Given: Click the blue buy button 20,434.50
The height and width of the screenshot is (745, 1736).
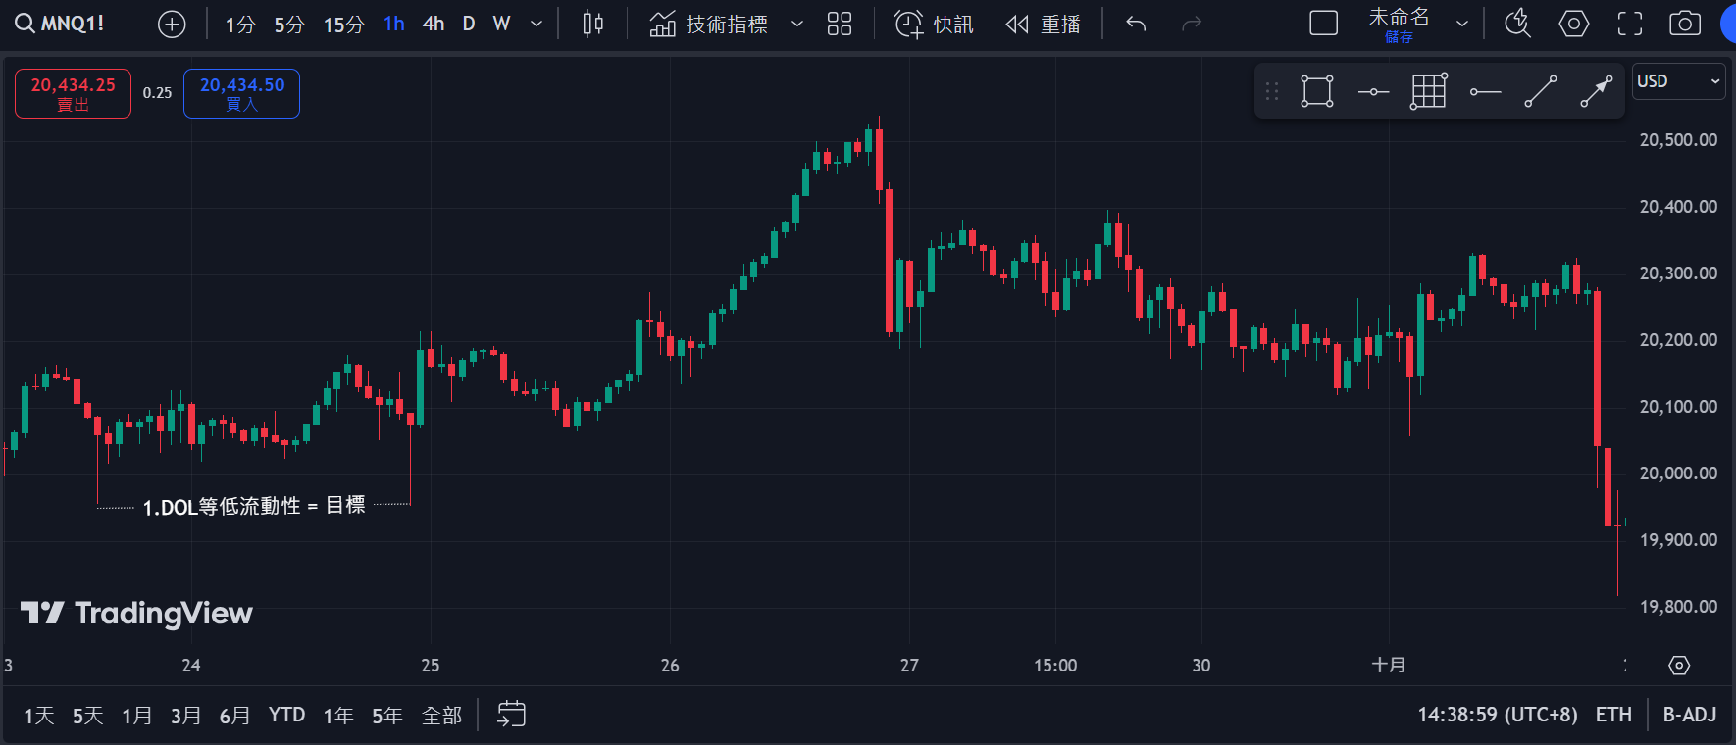Looking at the screenshot, I should (x=241, y=93).
